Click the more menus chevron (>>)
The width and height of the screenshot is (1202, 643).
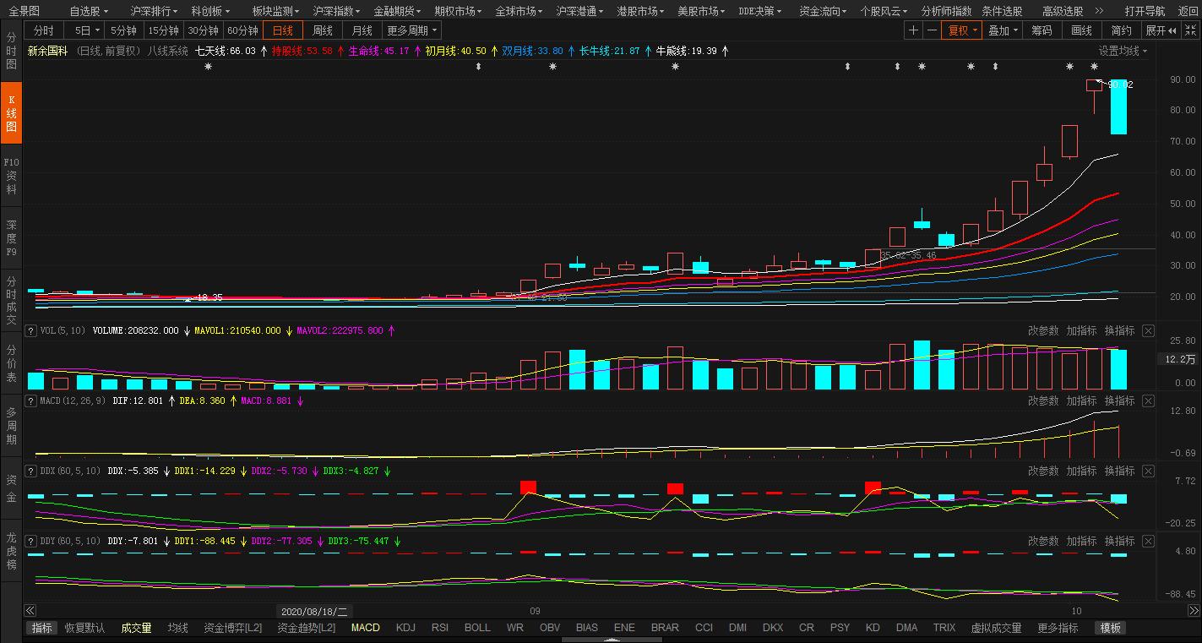pos(1098,11)
